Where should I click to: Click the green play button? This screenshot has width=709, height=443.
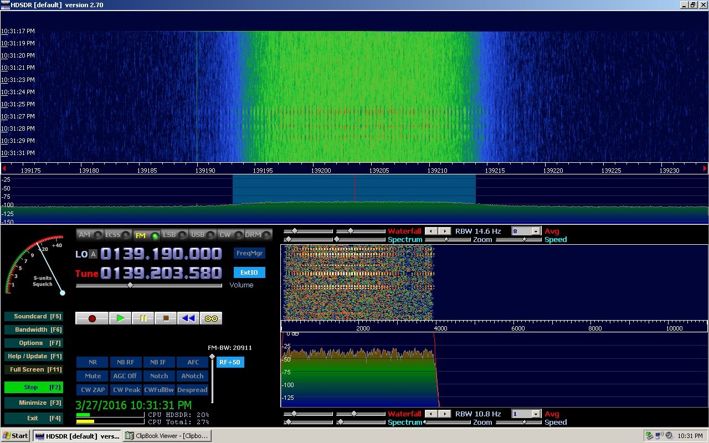point(120,318)
